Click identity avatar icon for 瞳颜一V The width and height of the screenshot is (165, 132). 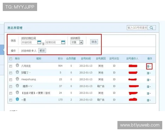point(17,86)
